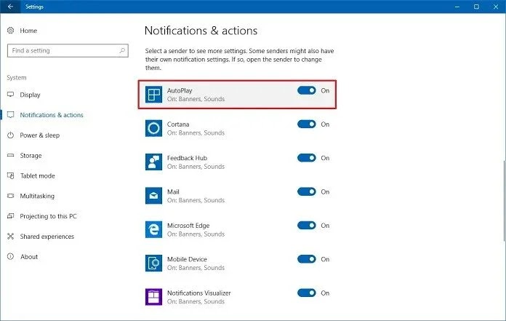The height and width of the screenshot is (321, 506).
Task: Toggle Mobile Device notifications off
Action: 307,259
